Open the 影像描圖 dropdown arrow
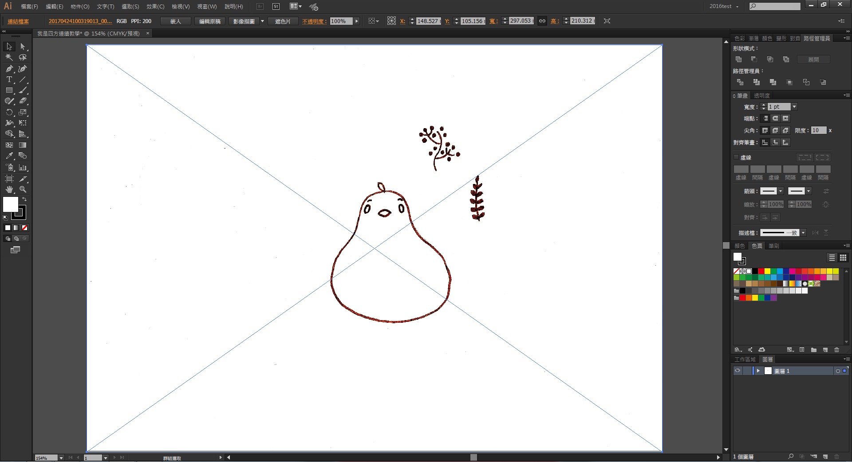Viewport: 852px width, 462px height. [x=262, y=21]
